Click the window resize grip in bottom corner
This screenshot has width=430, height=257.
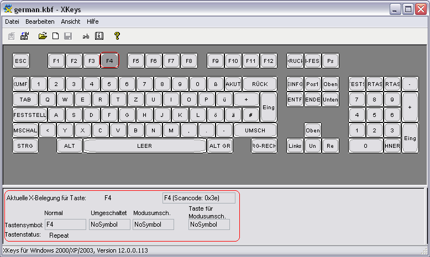[x=425, y=251]
